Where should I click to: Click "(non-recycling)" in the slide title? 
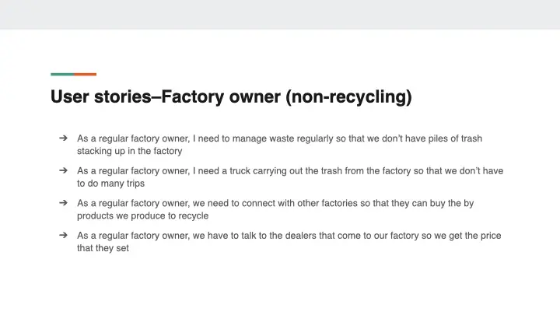348,97
